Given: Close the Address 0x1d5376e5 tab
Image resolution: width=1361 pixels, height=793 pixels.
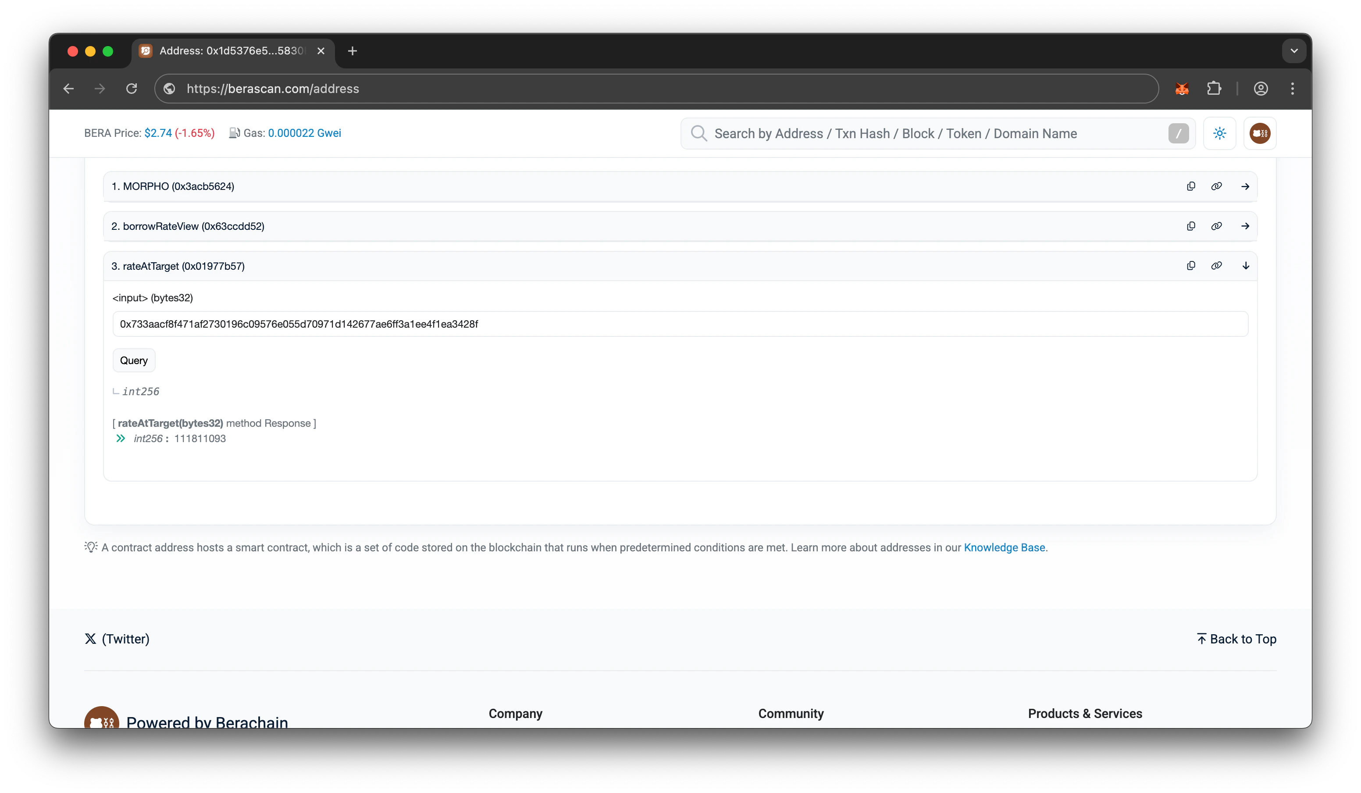Looking at the screenshot, I should [x=321, y=51].
